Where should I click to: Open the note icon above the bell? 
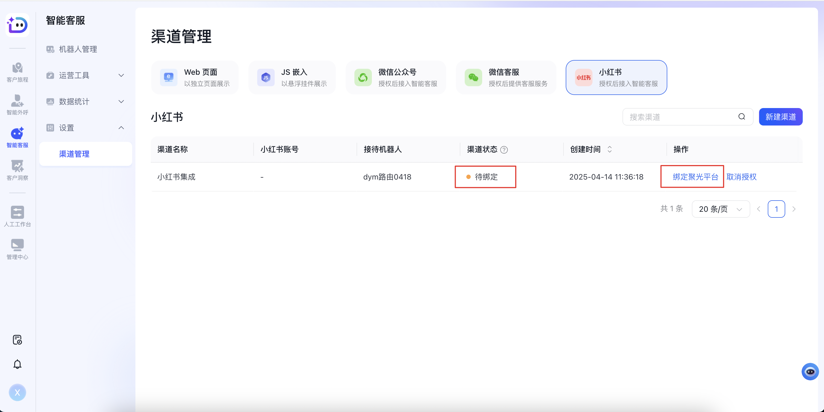pos(17,340)
